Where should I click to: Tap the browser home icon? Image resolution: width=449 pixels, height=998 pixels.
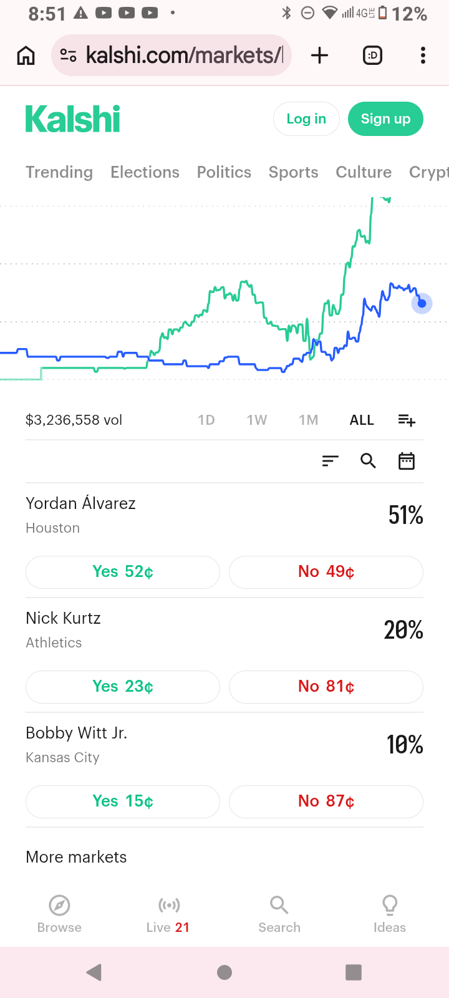(x=26, y=56)
